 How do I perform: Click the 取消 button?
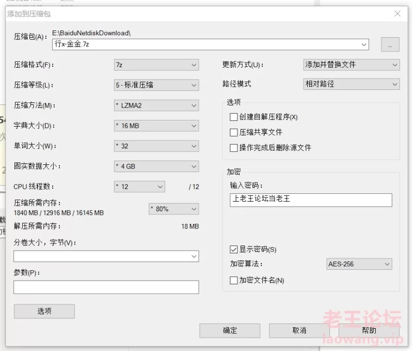299,331
